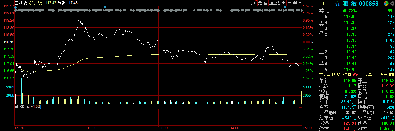Click the 10:30 time axis label
This screenshot has width=395, height=131.
click(x=92, y=128)
